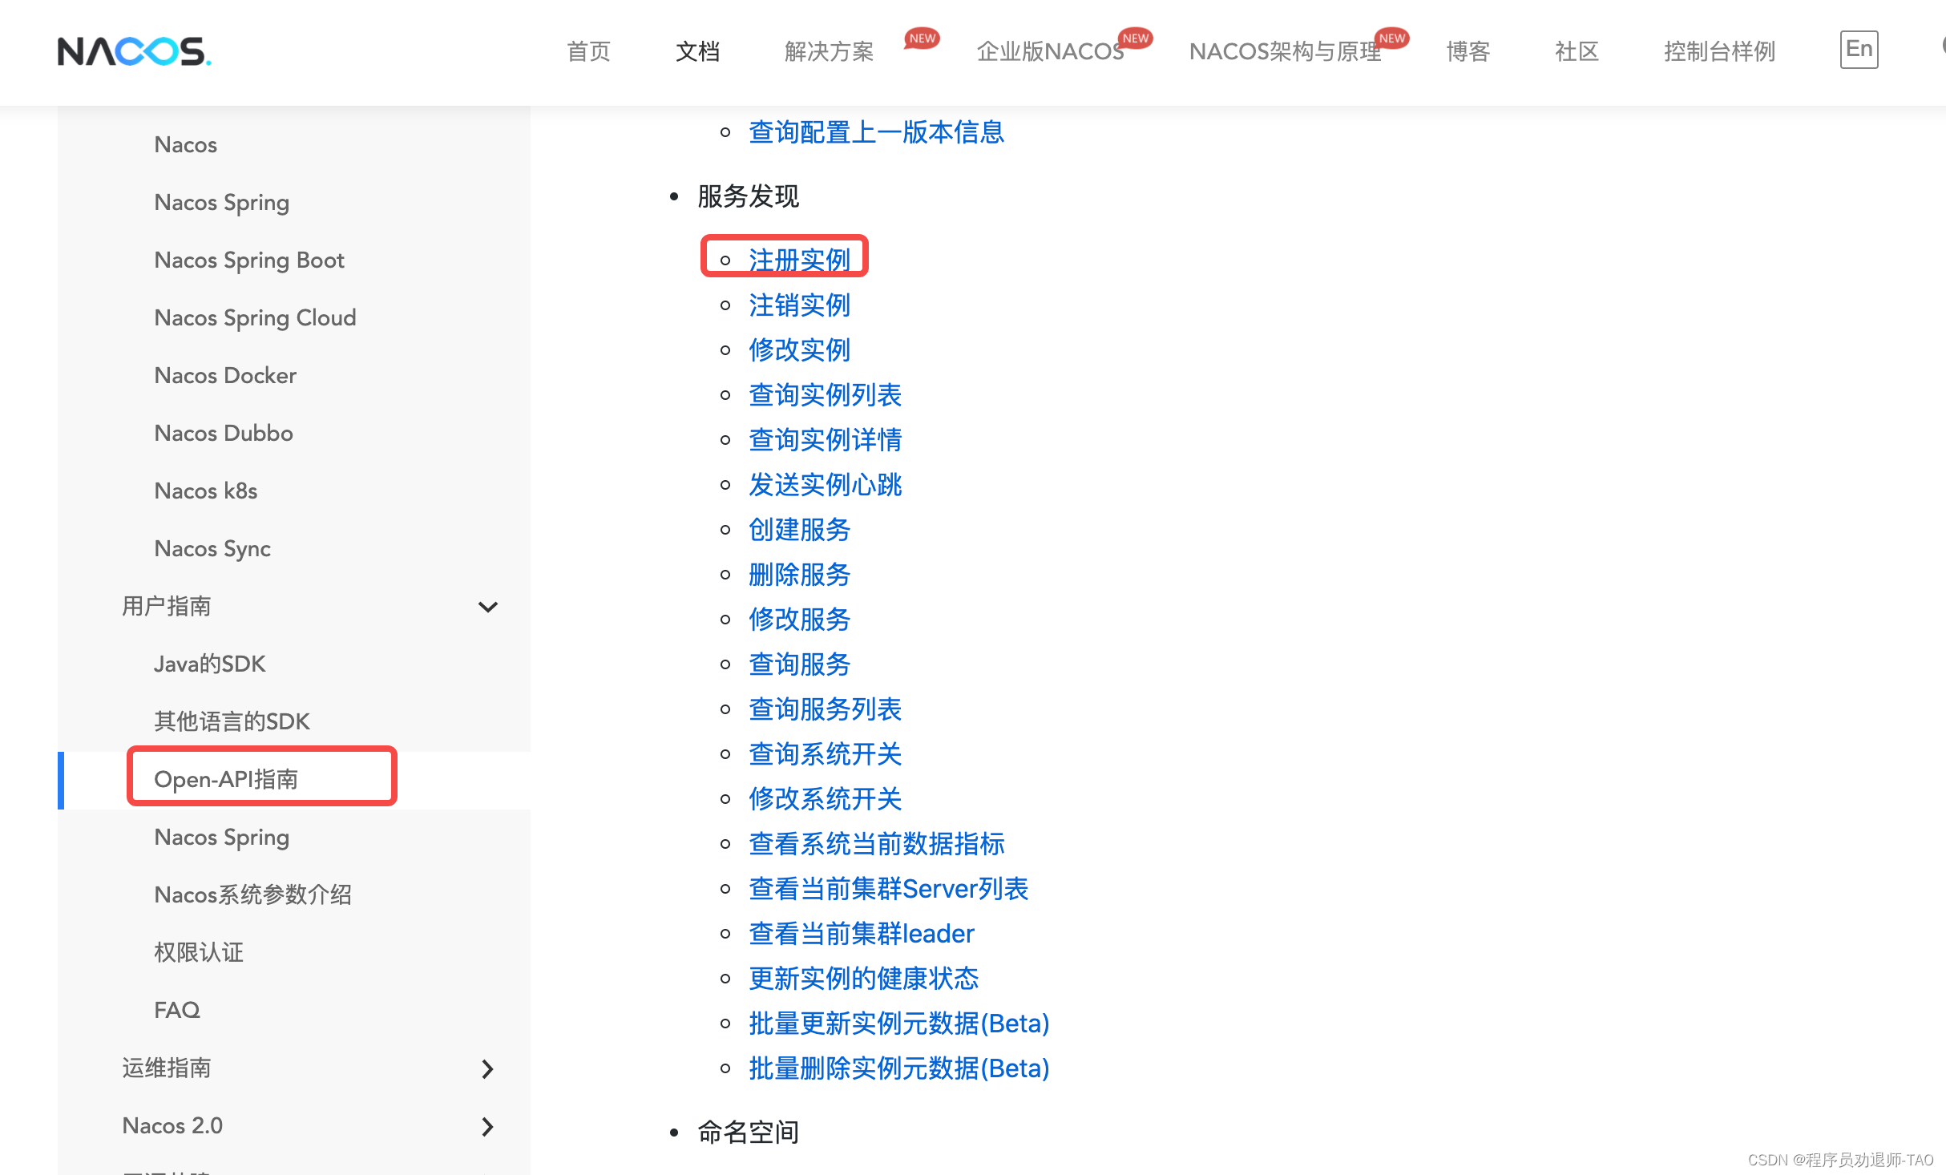Open the 文档 navigation menu item
Image resolution: width=1946 pixels, height=1175 pixels.
(697, 51)
